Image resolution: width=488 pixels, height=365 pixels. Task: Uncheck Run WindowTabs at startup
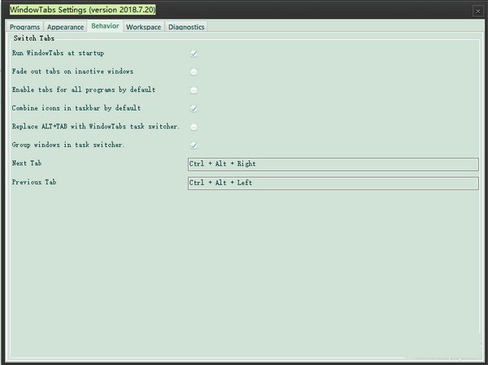coord(194,54)
